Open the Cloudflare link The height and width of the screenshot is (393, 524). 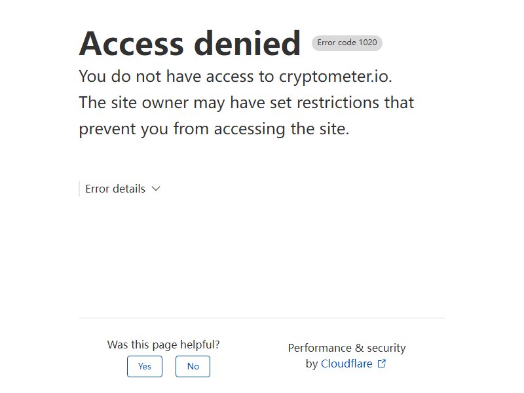[346, 364]
